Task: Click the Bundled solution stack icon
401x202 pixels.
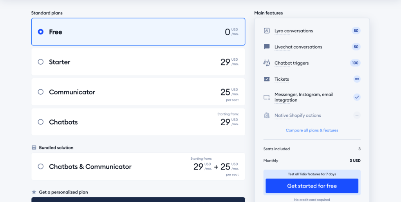Action: (x=34, y=148)
